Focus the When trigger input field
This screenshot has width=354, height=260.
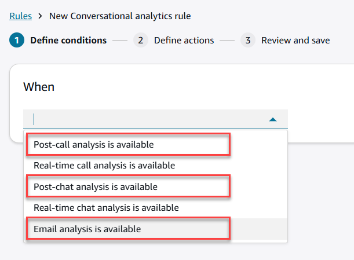pyautogui.click(x=145, y=119)
